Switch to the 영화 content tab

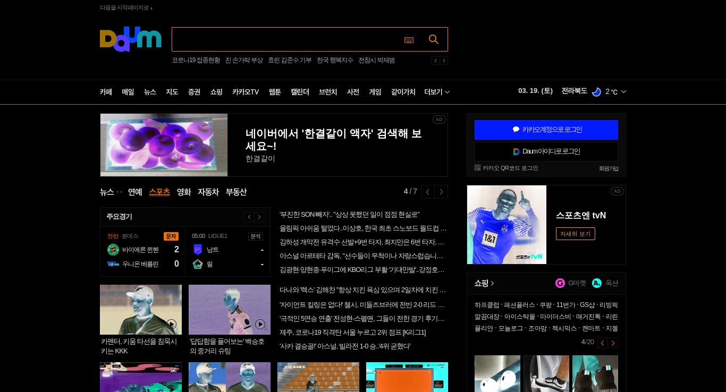tap(184, 192)
